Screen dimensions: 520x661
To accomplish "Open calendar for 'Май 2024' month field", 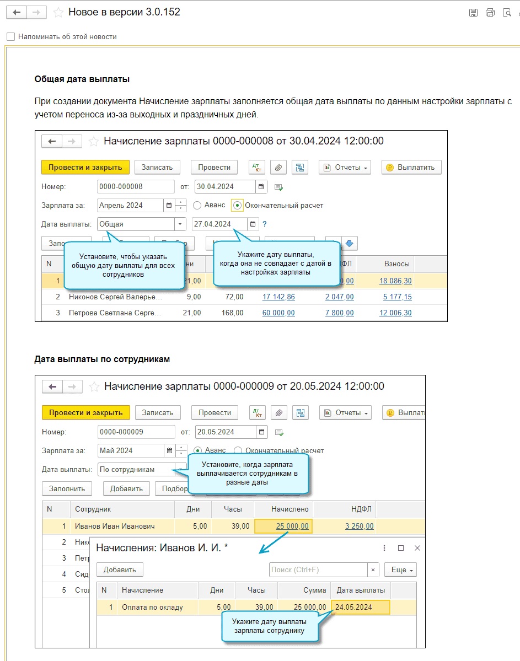I will point(169,450).
